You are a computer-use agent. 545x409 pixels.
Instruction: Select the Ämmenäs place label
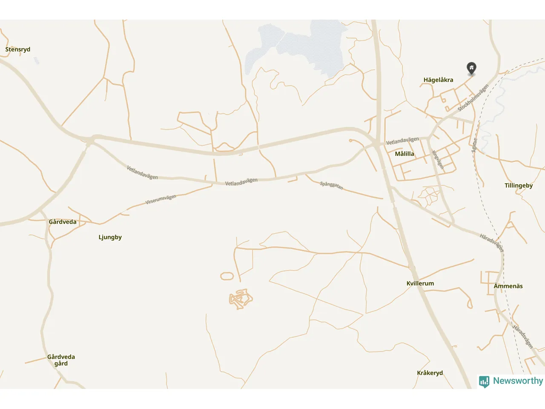coord(508,286)
